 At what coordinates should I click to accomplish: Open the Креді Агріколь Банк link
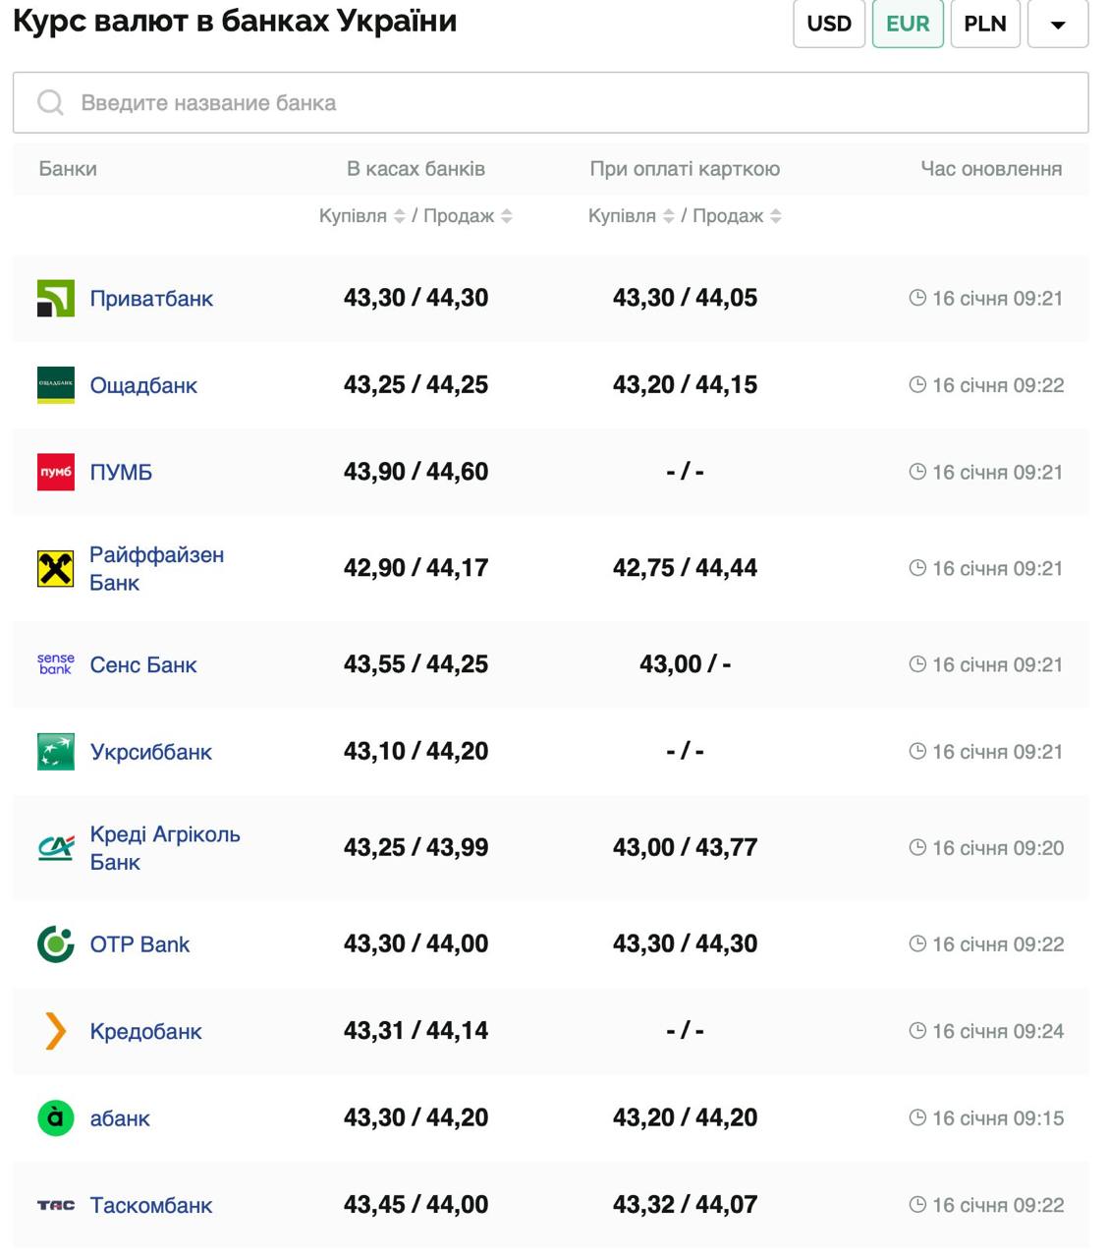pyautogui.click(x=164, y=847)
